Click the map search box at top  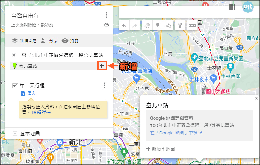click(x=189, y=12)
